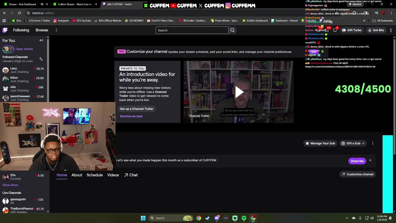Go to Following page
396x223 pixels.
coord(21,30)
